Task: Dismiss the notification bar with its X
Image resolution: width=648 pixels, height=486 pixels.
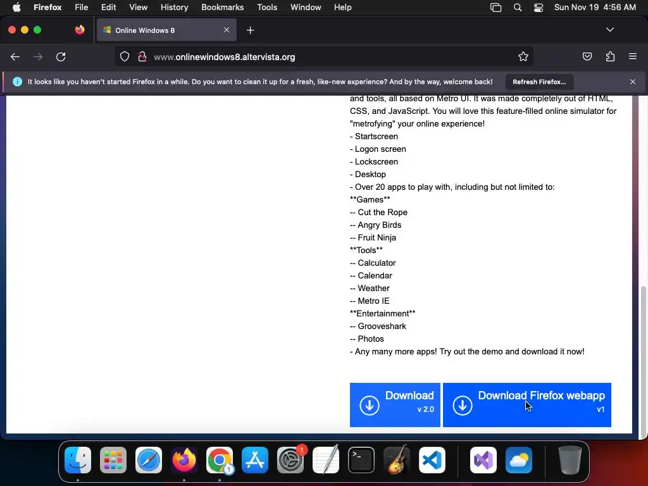Action: coord(633,82)
